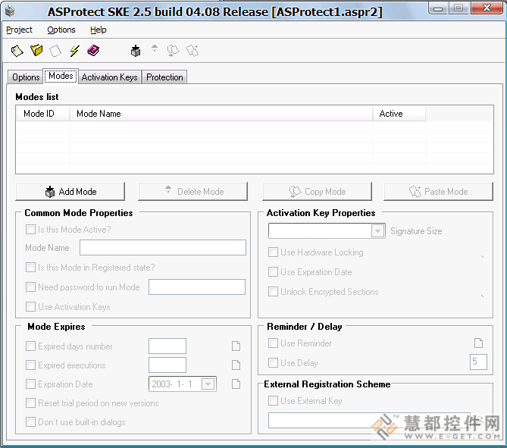Click the Paste Mode button
The height and width of the screenshot is (448, 507).
coord(439,192)
